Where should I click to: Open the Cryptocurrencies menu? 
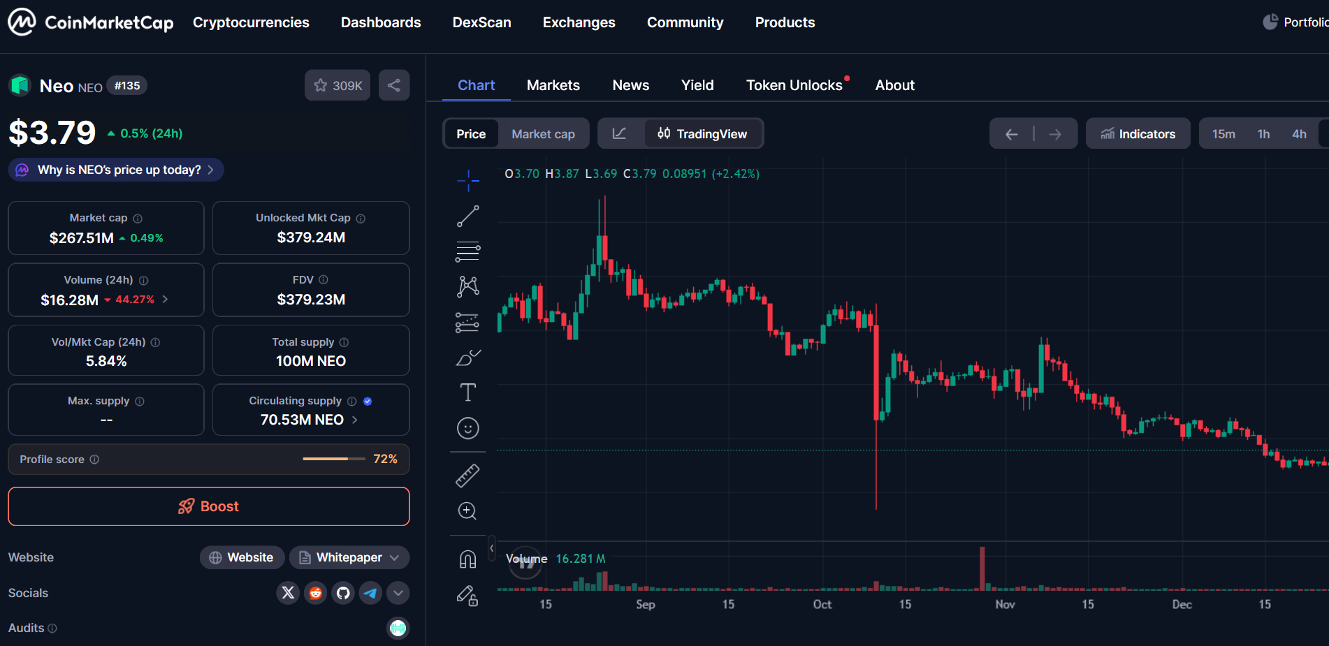point(251,22)
